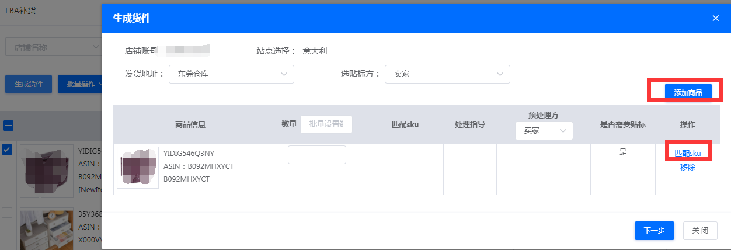Image resolution: width=731 pixels, height=250 pixels.
Task: Click the YIDIG546Q3NY product thumbnail
Action: 138,168
